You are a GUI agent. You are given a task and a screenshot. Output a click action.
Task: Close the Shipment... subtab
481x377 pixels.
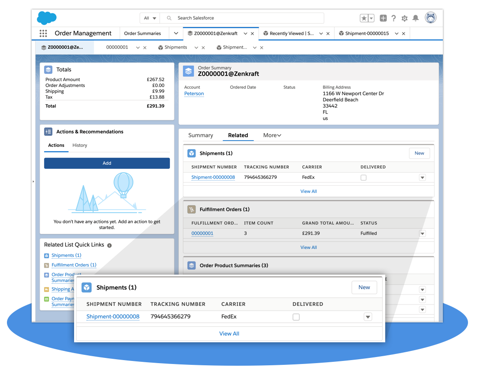262,48
